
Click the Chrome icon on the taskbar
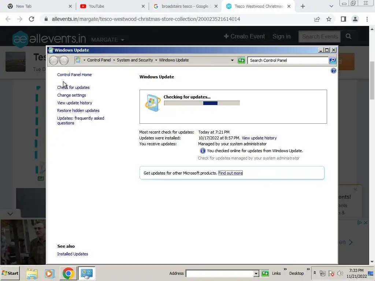68,273
